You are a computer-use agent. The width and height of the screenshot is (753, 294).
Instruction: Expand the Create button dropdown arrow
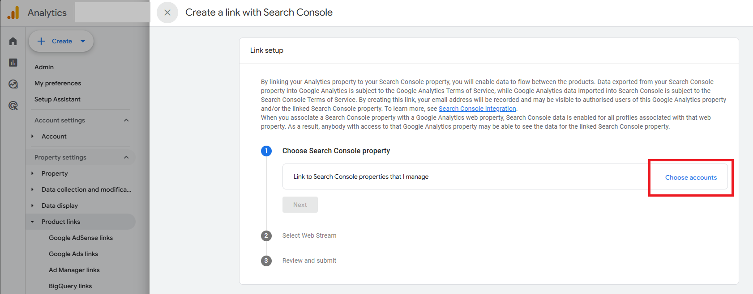(82, 41)
